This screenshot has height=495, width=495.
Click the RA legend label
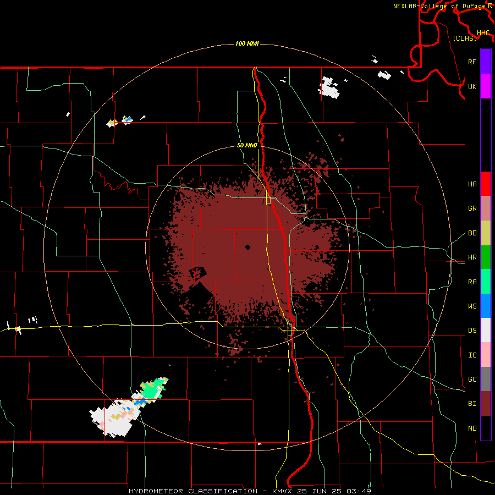tap(472, 282)
